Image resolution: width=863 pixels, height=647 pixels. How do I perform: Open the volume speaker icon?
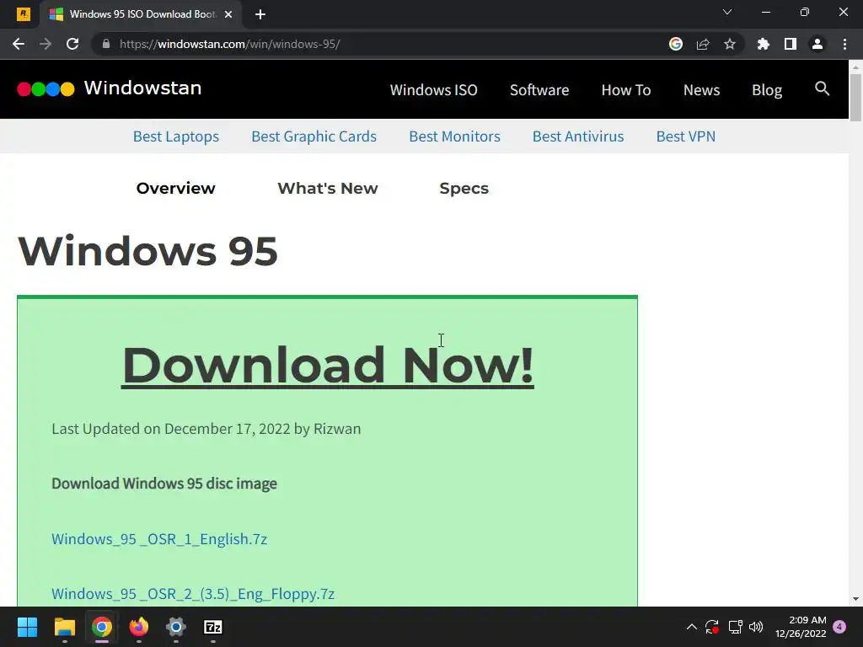point(756,627)
